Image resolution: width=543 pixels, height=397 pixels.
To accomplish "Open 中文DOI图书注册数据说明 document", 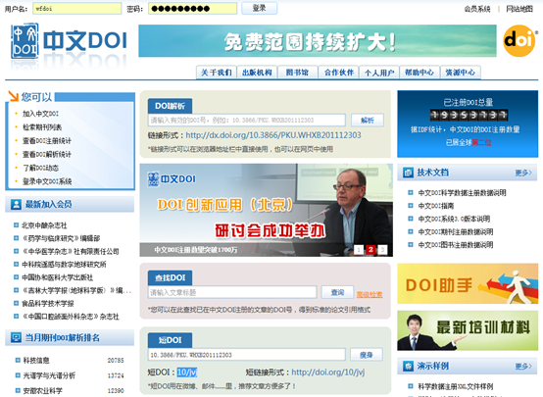I will click(x=456, y=245).
